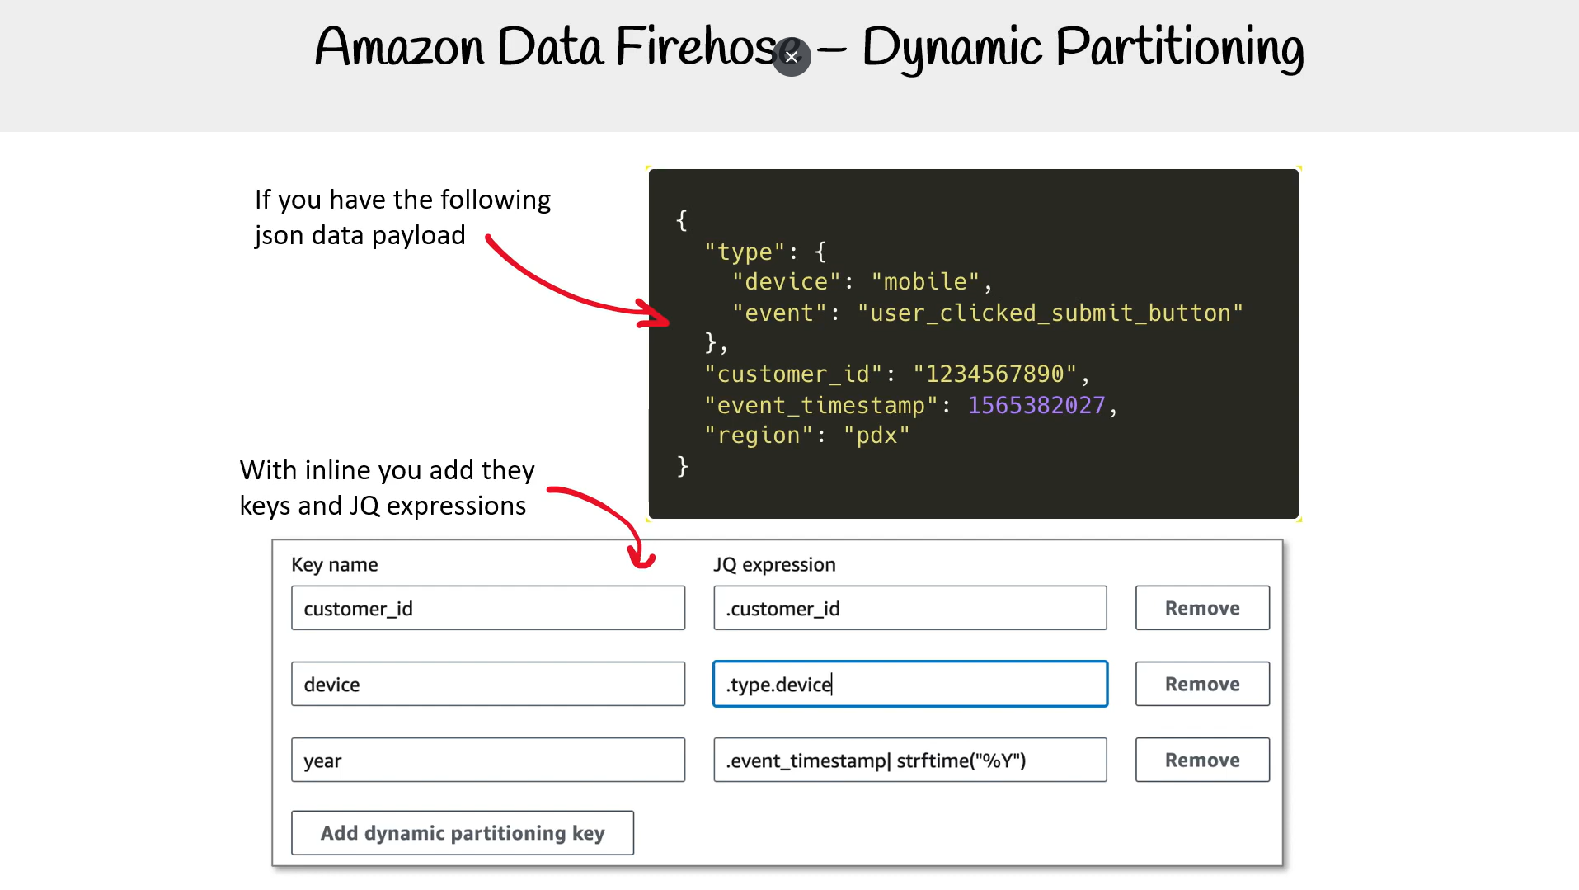
Task: Remove the customer_id partitioning key
Action: click(x=1202, y=608)
